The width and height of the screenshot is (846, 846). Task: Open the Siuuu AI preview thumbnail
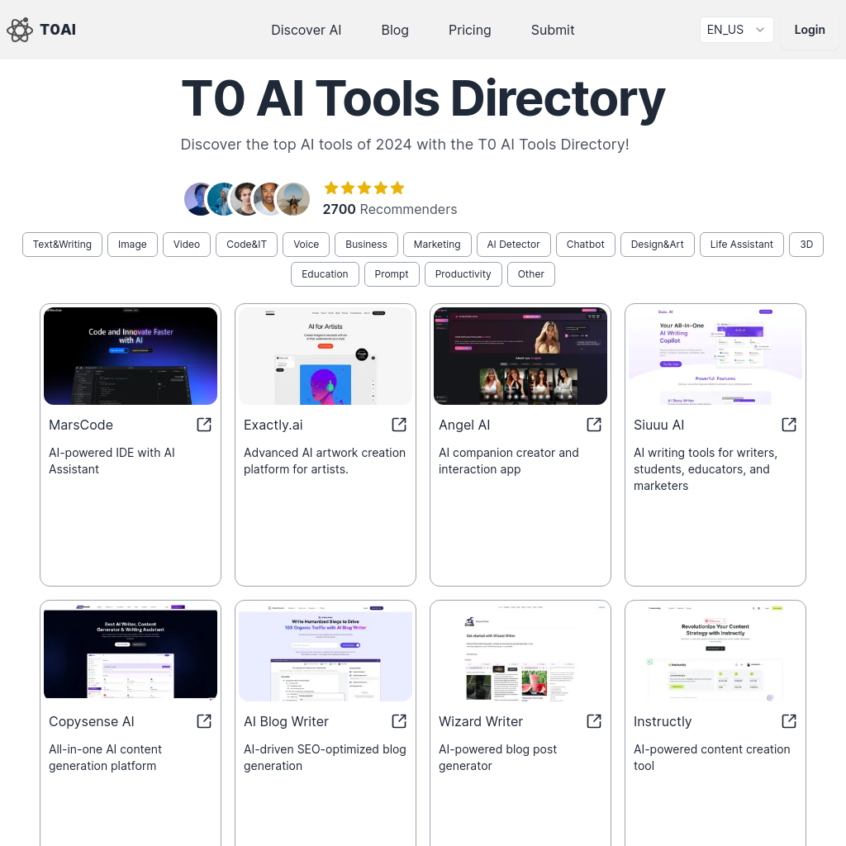pyautogui.click(x=715, y=356)
